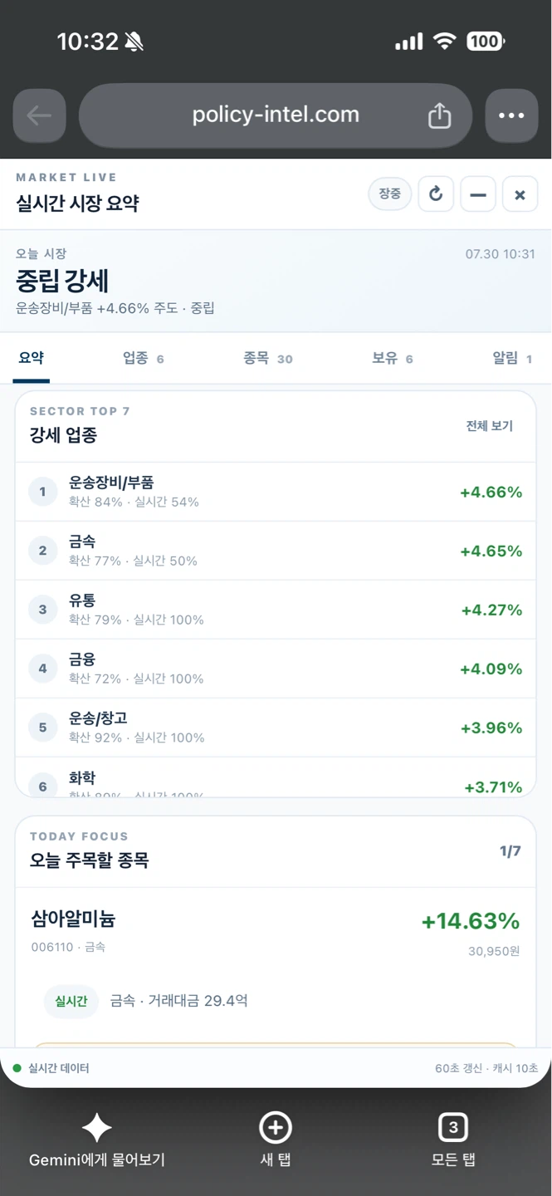Open the three-dot browser menu
Viewport: 552px width, 1196px height.
pyautogui.click(x=511, y=115)
